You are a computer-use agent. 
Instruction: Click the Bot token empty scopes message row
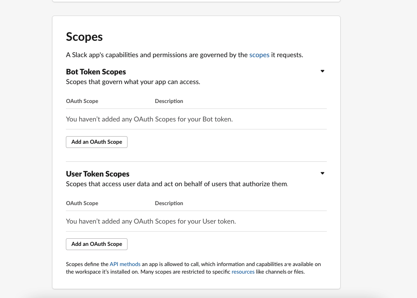[149, 119]
